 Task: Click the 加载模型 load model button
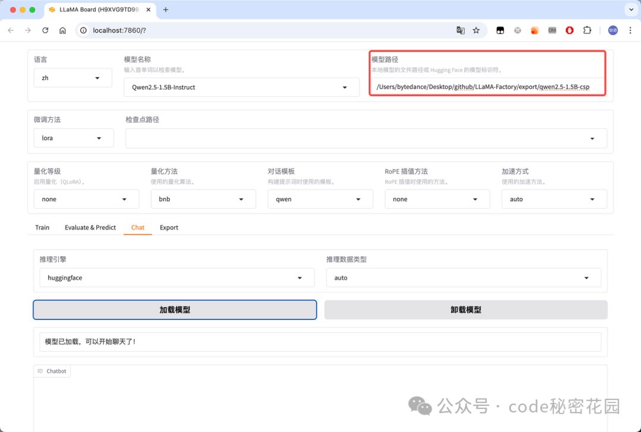coord(174,309)
